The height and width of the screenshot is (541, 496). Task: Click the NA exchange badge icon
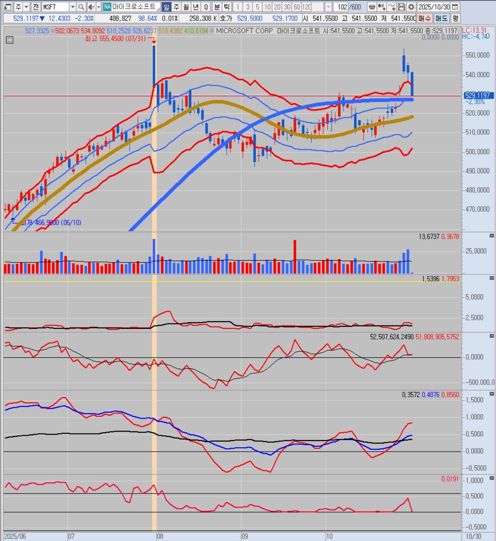pos(107,7)
